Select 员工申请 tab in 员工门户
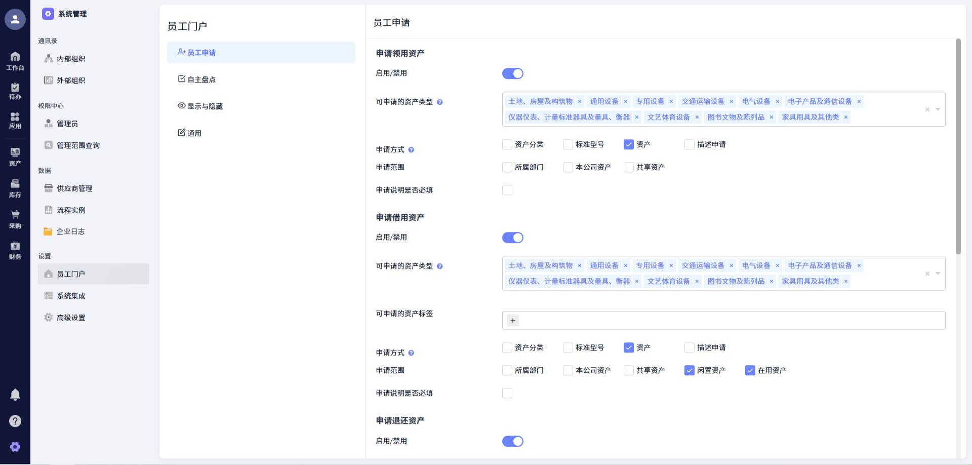This screenshot has width=972, height=465. [x=261, y=53]
